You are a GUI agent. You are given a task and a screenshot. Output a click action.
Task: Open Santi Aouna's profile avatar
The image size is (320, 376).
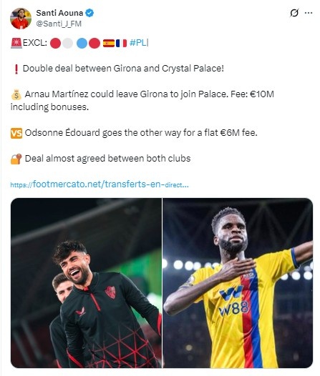pos(21,19)
